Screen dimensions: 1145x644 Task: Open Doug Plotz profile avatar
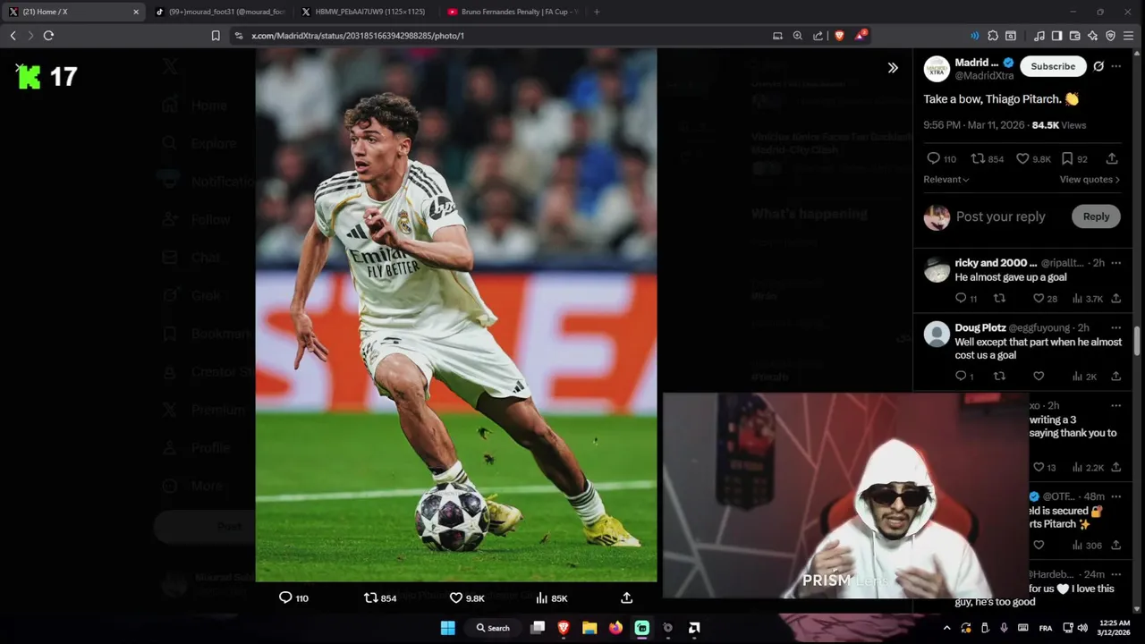click(937, 335)
